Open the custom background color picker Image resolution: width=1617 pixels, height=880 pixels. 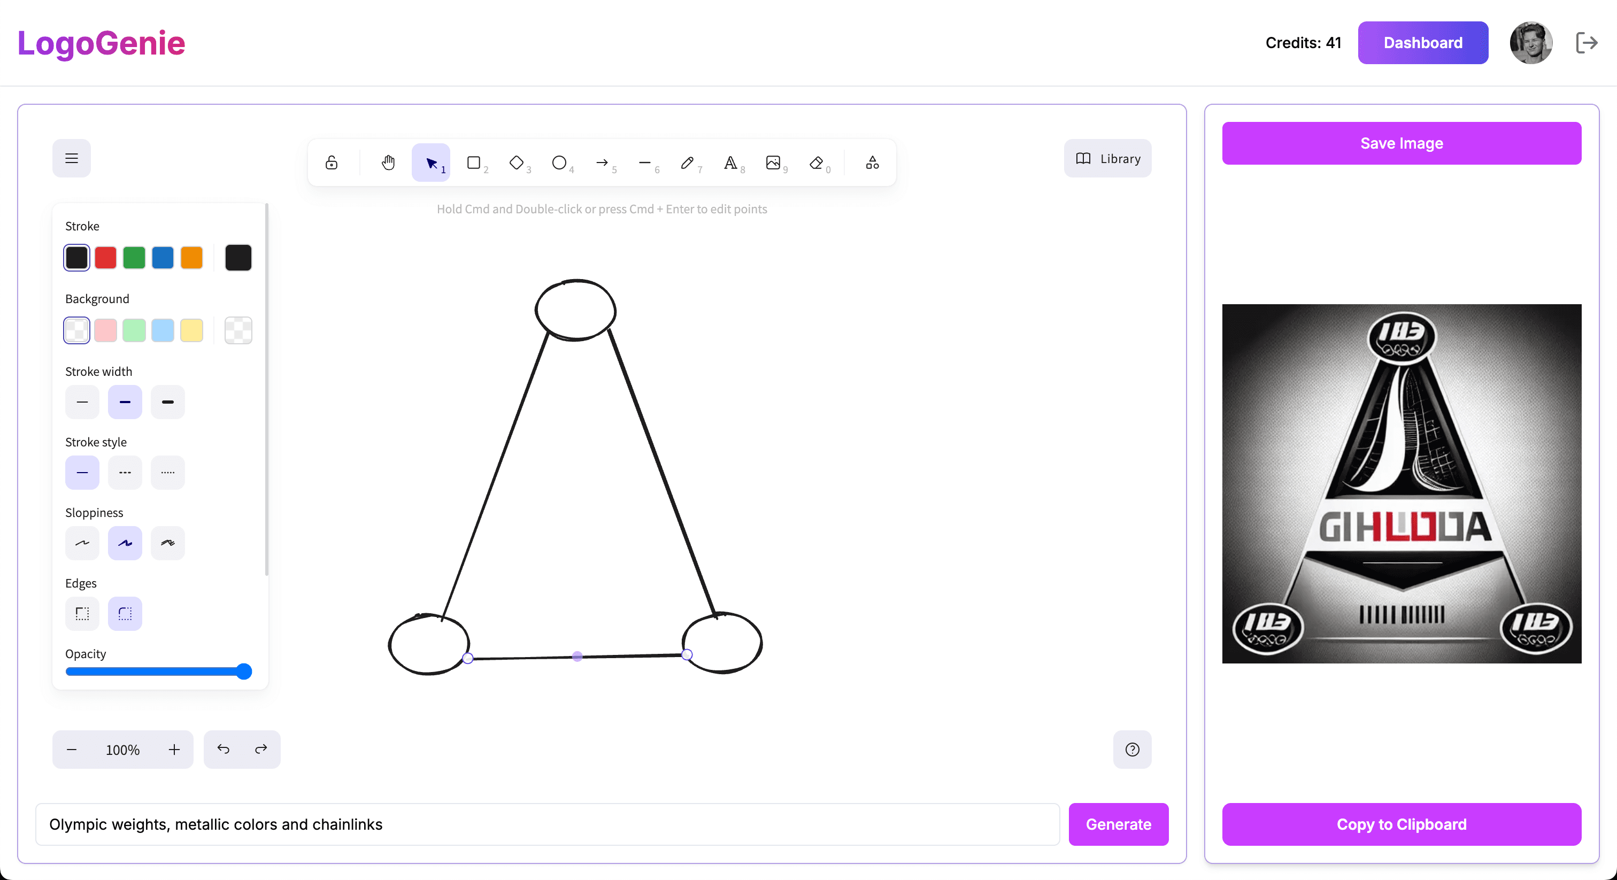(238, 330)
